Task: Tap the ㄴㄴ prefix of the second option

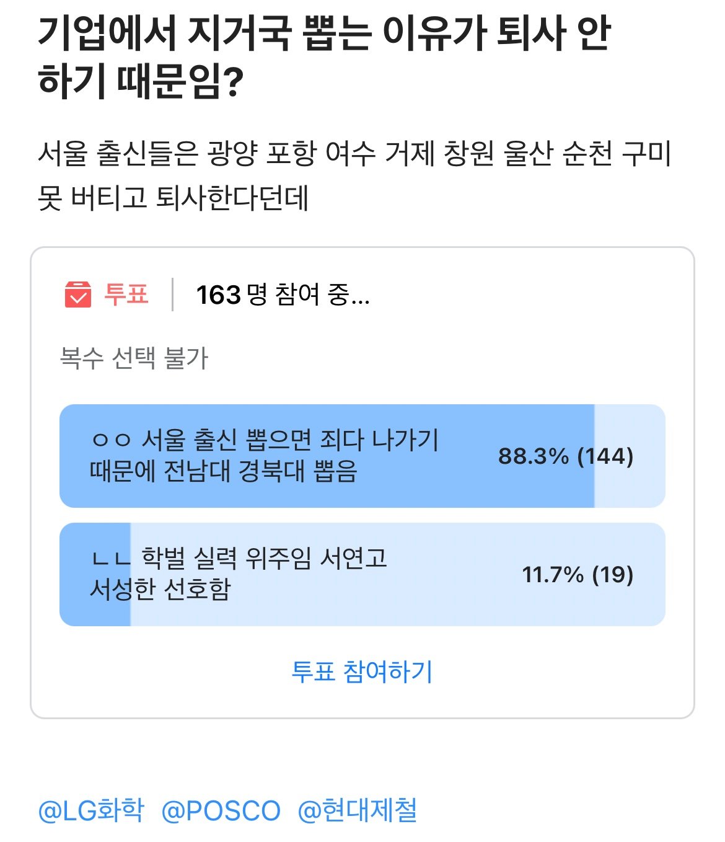Action: (112, 558)
